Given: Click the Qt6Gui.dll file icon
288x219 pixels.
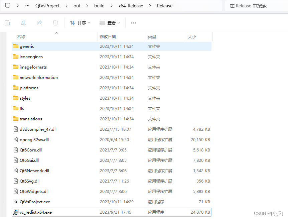Looking at the screenshot, I should [x=16, y=160].
